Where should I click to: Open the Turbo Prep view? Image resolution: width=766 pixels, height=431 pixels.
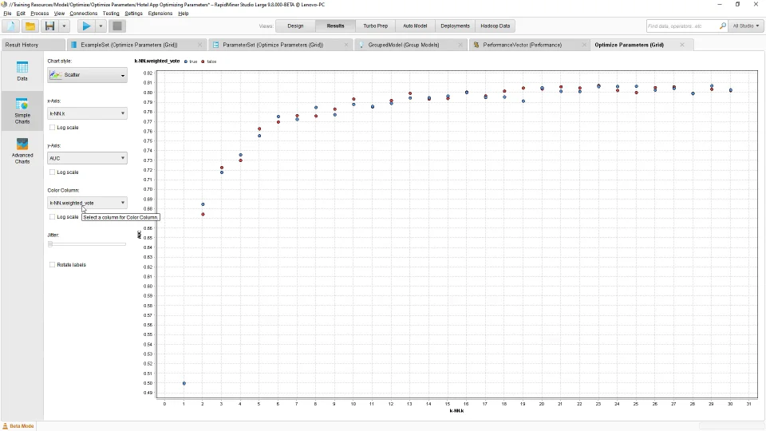(x=375, y=26)
